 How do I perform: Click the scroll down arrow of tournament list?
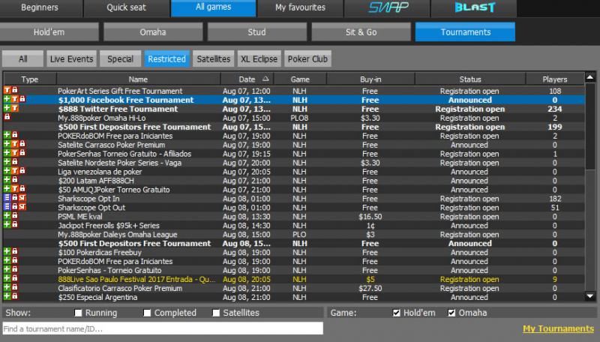(590, 296)
